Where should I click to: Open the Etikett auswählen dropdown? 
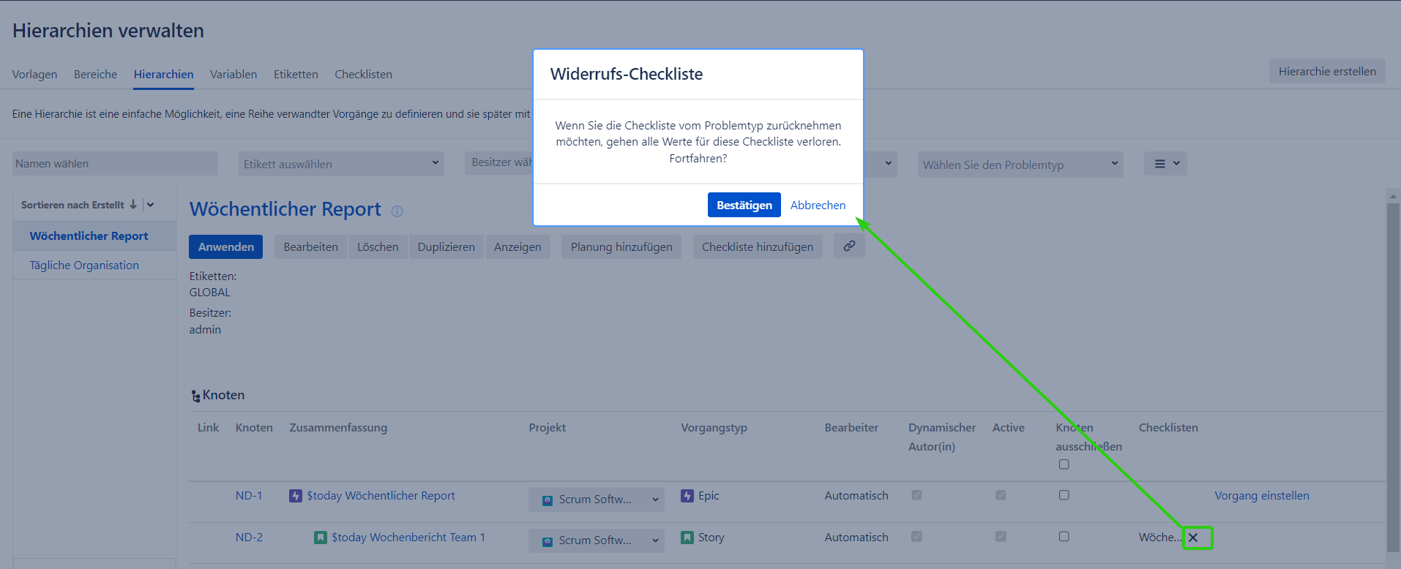(341, 164)
